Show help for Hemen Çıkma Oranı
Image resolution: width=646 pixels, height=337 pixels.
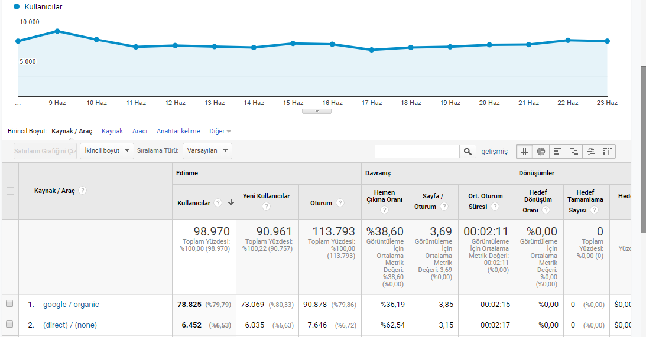click(x=384, y=210)
